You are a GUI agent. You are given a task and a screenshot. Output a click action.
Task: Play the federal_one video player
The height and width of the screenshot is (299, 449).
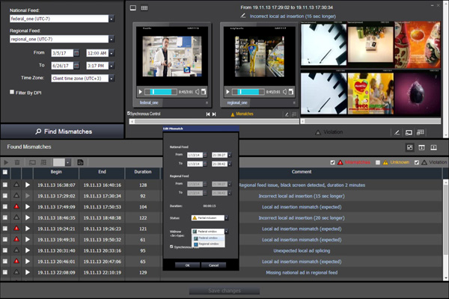coord(141,92)
